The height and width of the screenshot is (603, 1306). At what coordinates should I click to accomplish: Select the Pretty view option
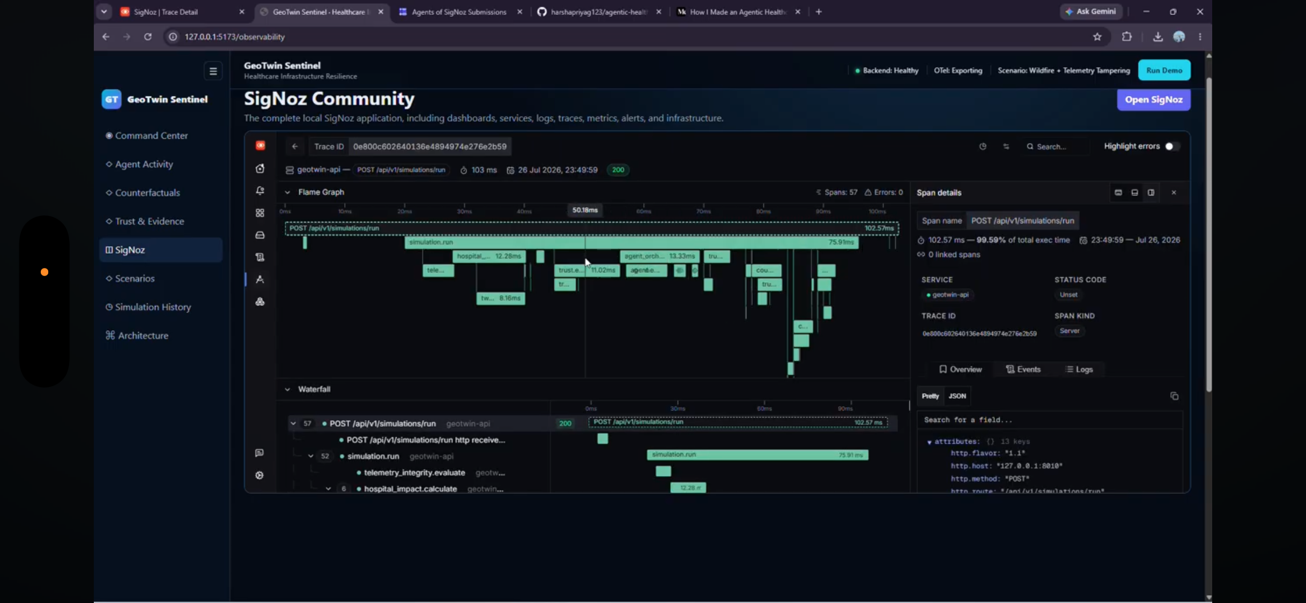click(x=930, y=396)
